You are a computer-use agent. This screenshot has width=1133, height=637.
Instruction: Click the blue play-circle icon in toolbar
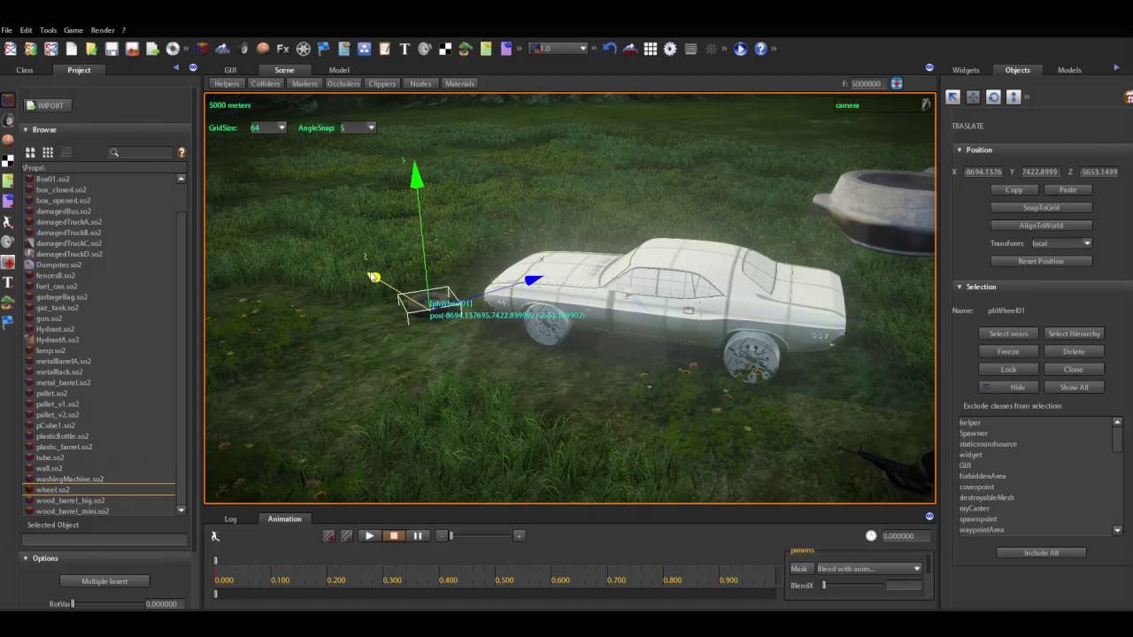740,49
